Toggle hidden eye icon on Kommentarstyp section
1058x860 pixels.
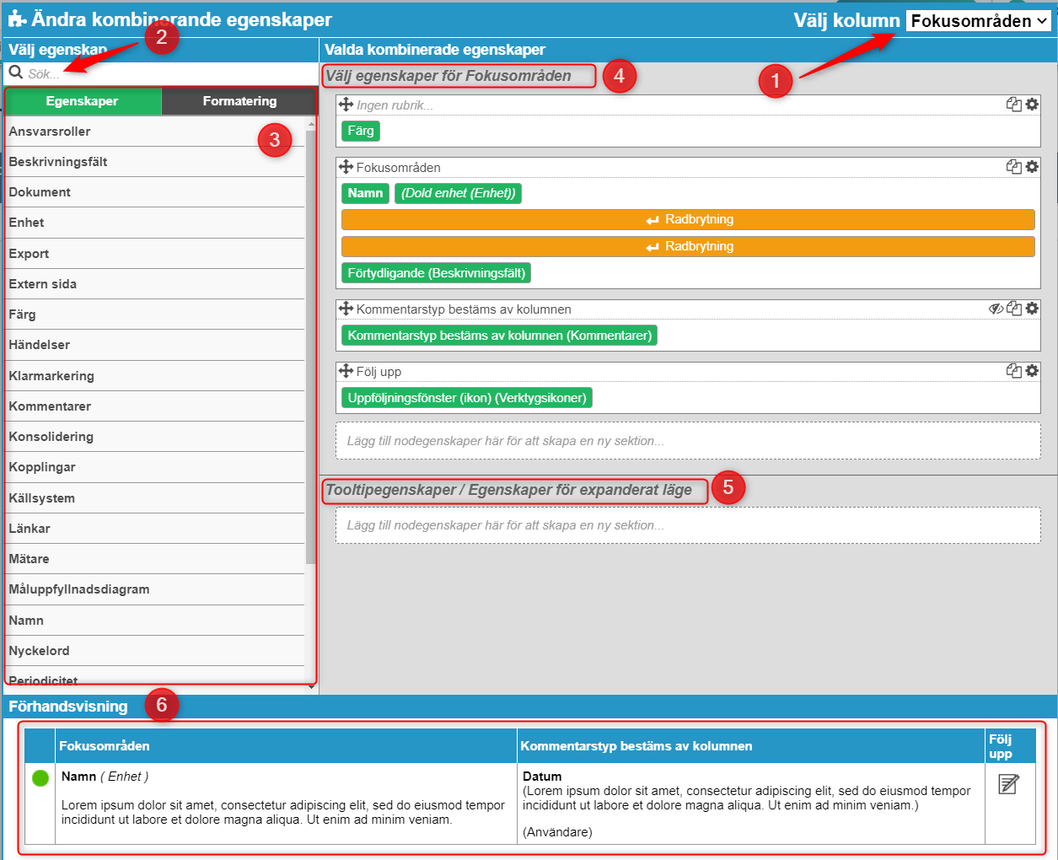coord(996,309)
